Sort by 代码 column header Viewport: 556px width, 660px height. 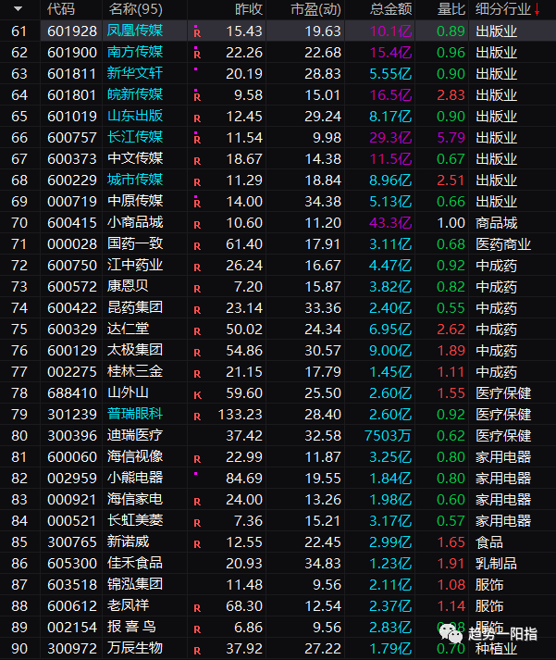pyautogui.click(x=60, y=9)
